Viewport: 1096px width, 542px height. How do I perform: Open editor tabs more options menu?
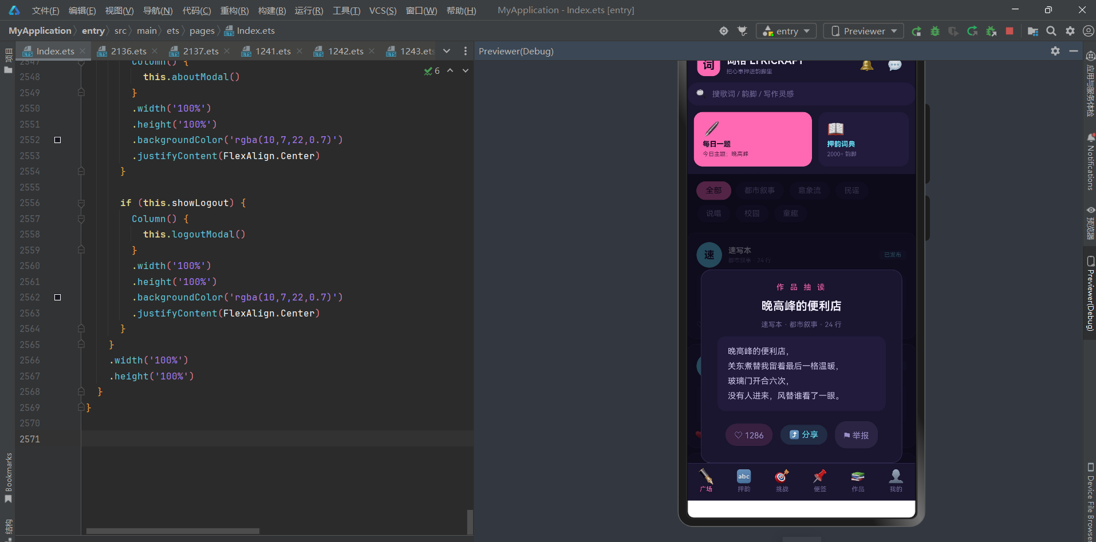pos(465,51)
